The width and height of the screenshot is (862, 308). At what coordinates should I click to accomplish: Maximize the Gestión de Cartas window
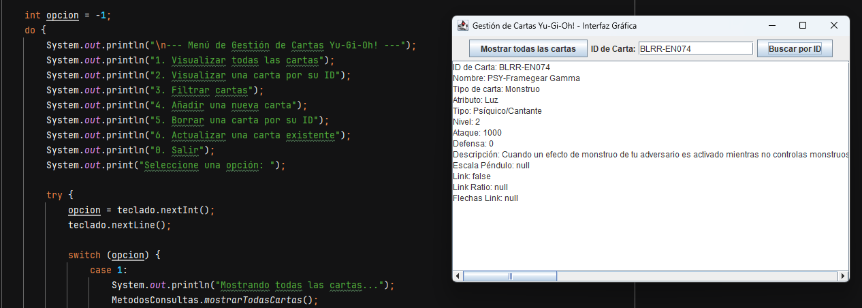(x=803, y=25)
